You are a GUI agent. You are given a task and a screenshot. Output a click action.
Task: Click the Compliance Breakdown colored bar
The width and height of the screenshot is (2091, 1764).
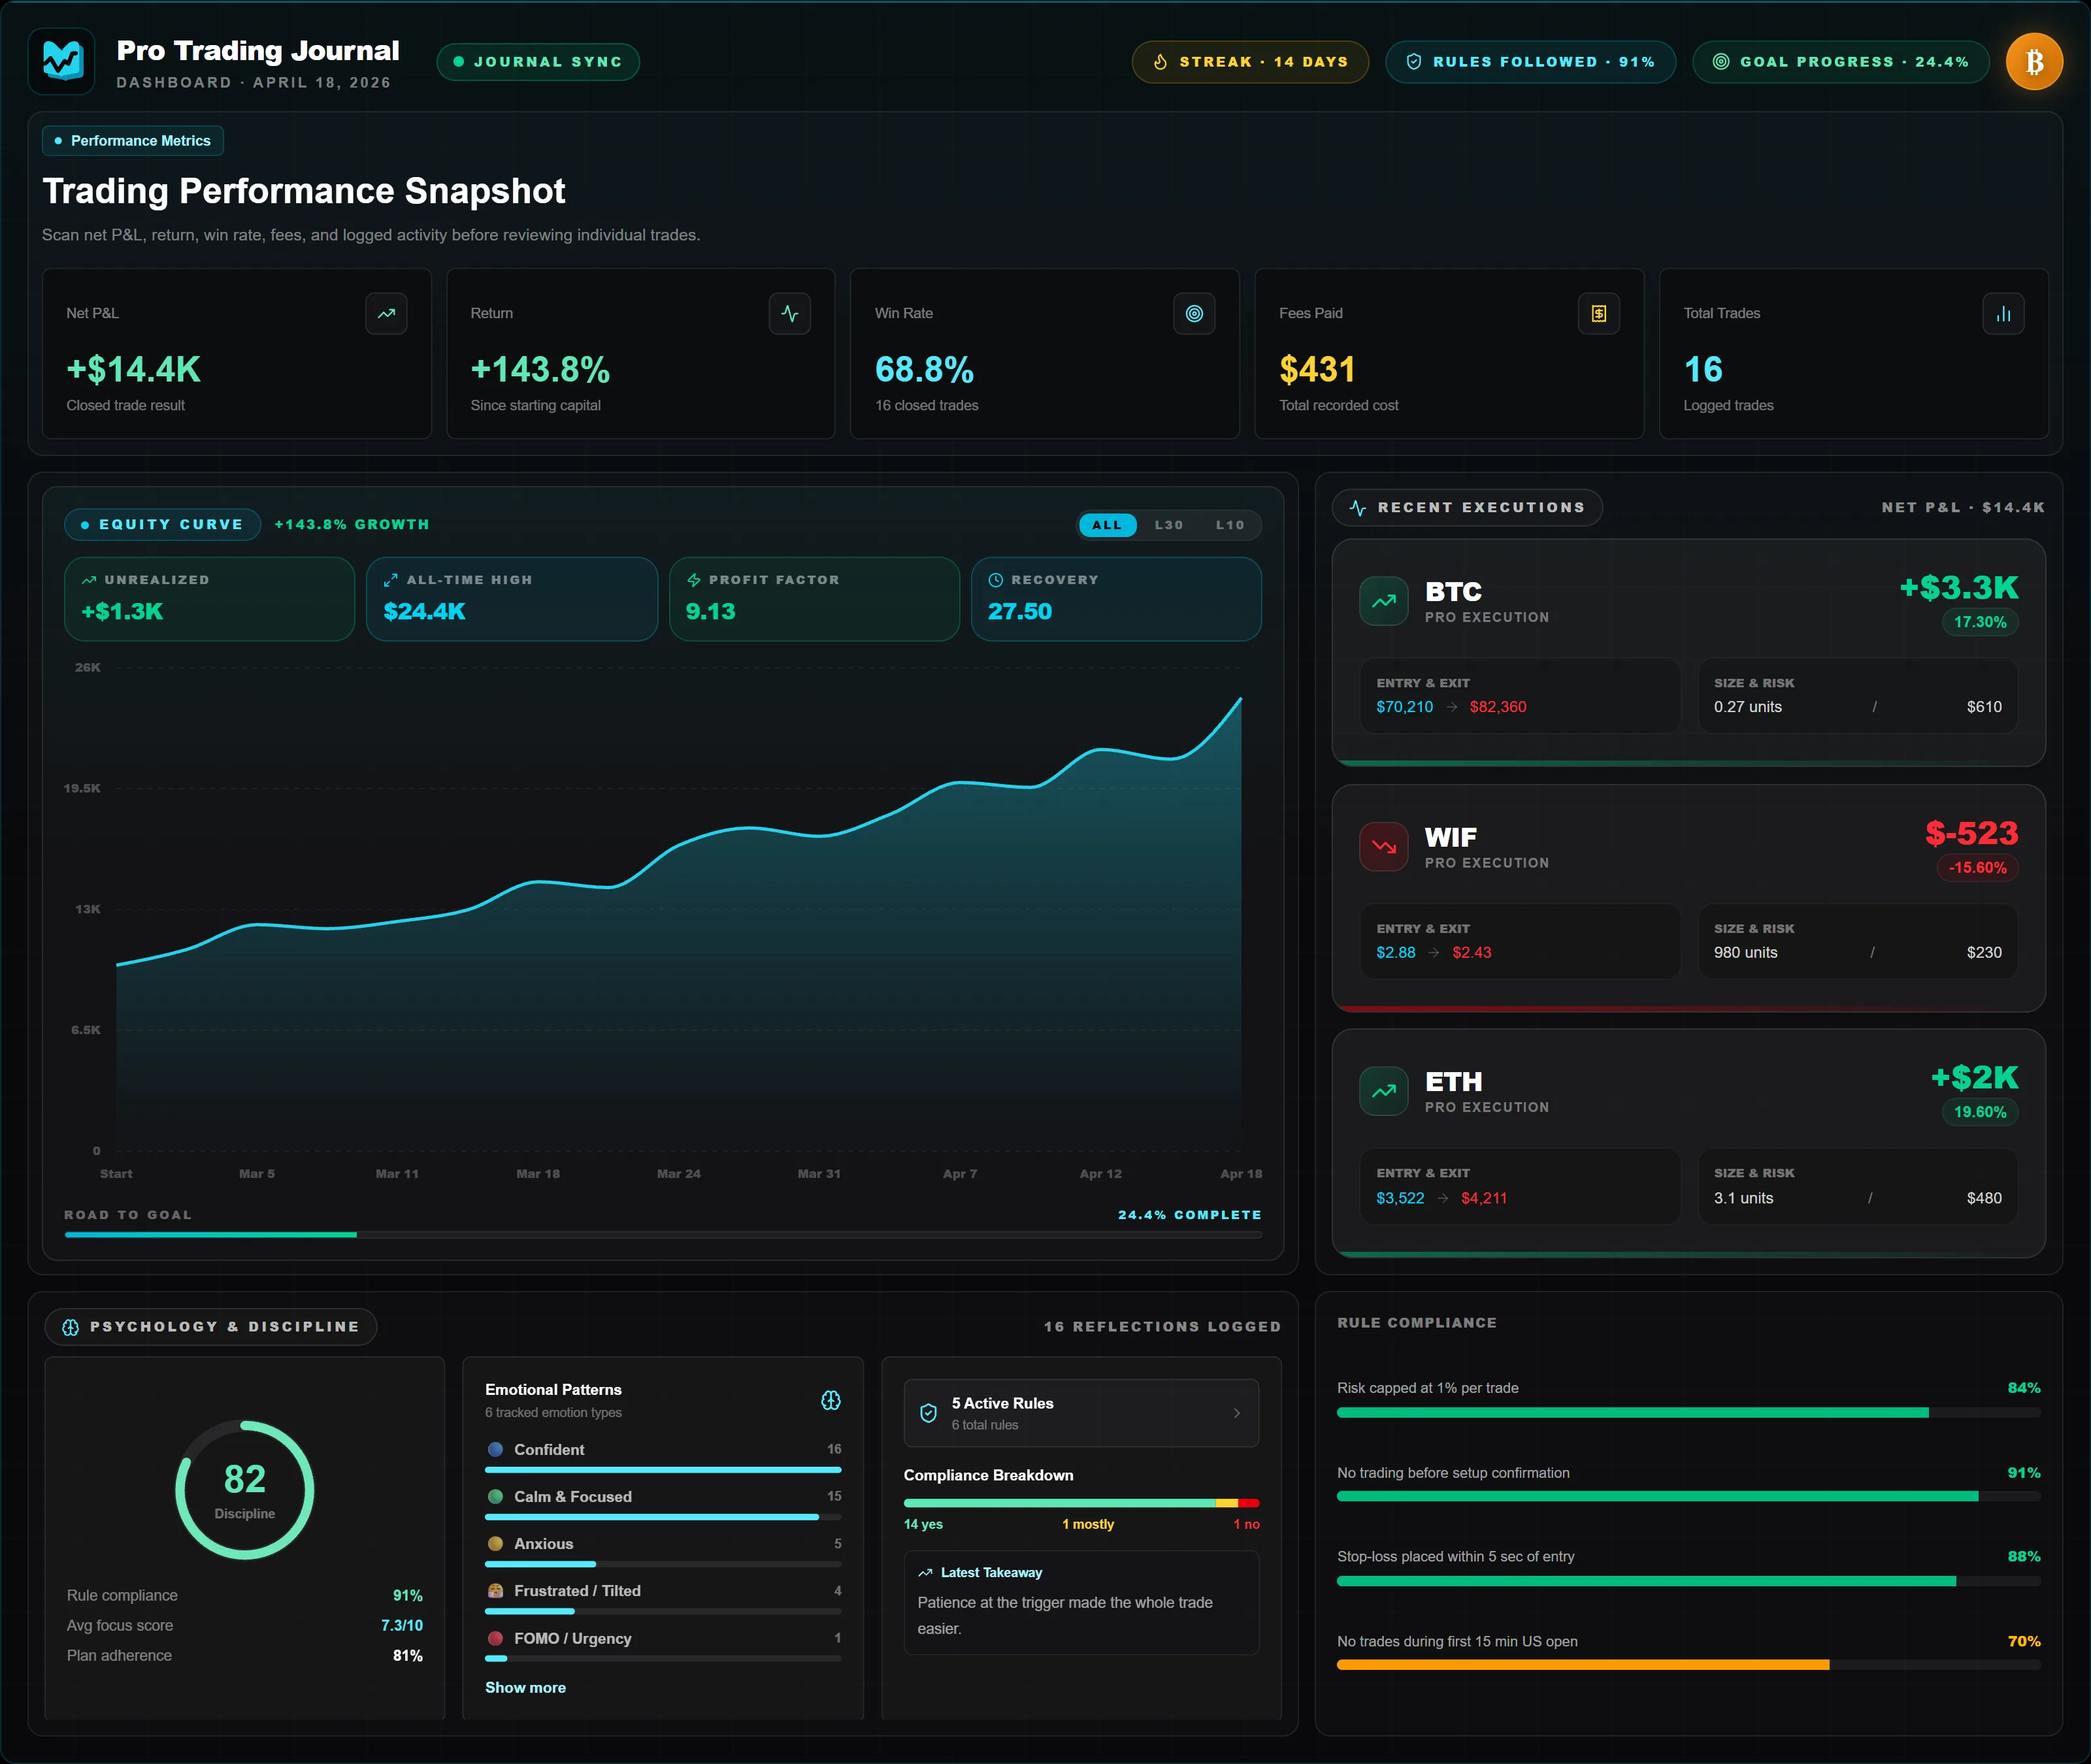click(x=1081, y=1503)
